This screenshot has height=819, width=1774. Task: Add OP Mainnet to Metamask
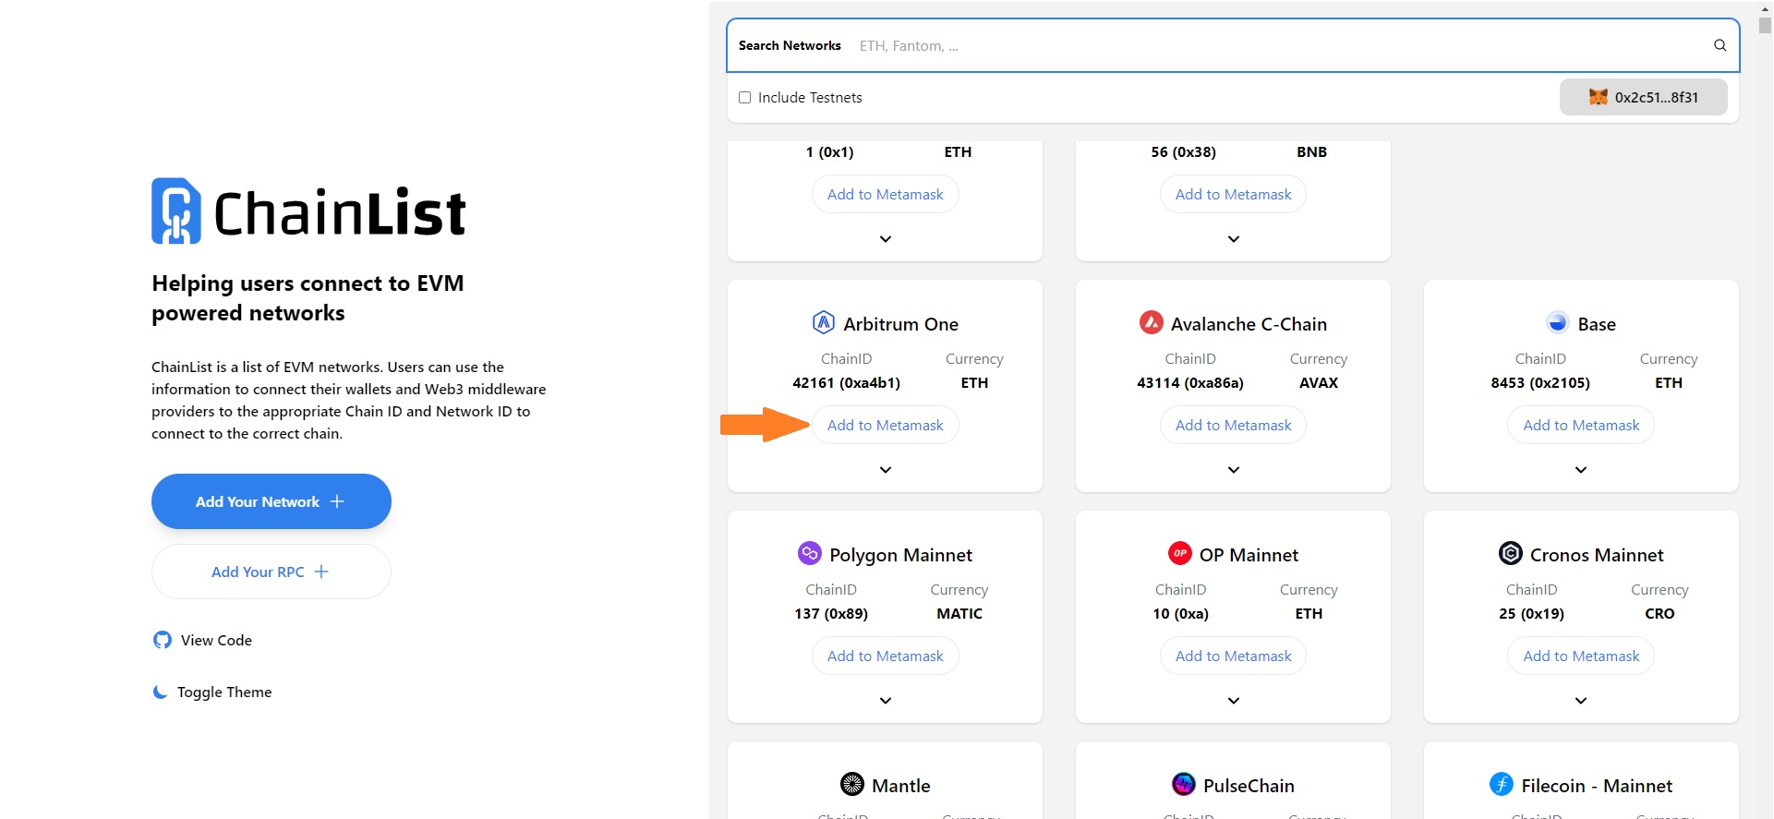tap(1234, 656)
